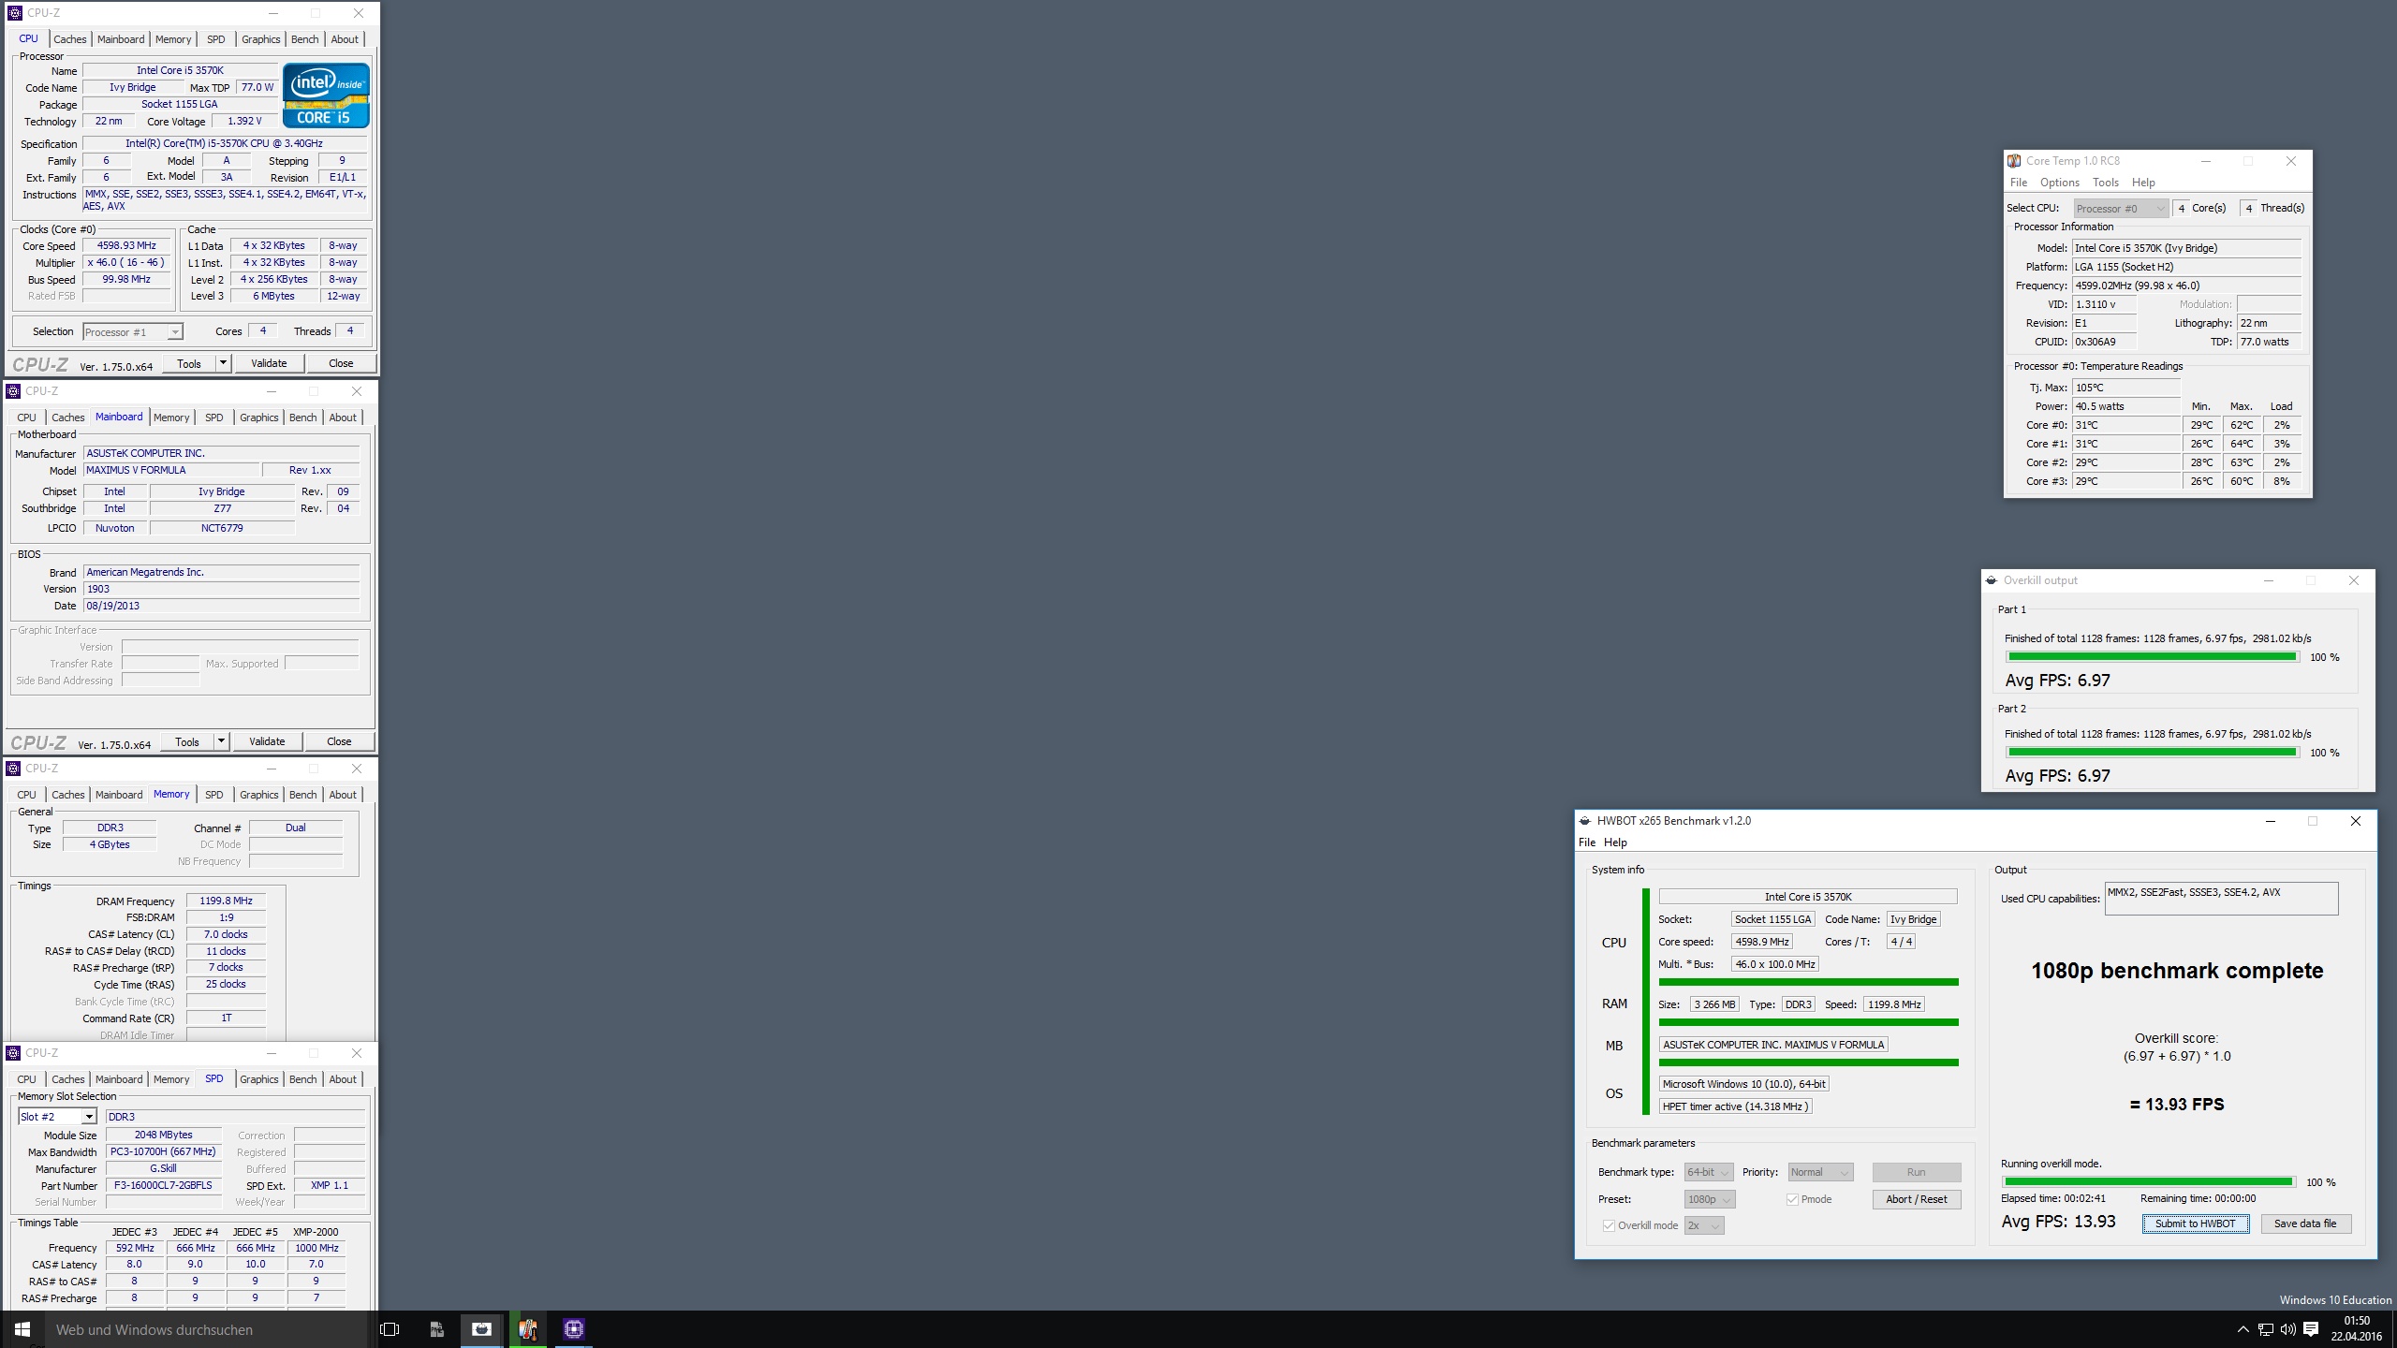Click the Run benchmark button
Image resolution: width=2397 pixels, height=1348 pixels.
[1916, 1172]
